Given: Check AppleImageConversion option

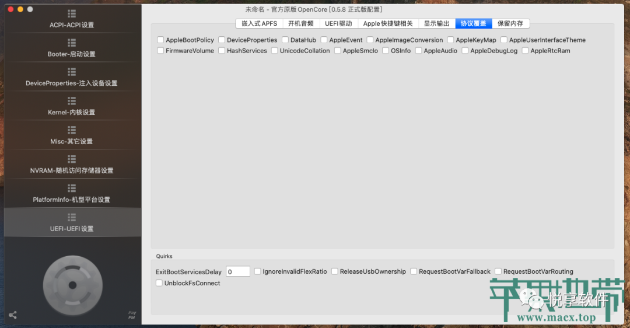Looking at the screenshot, I should coord(370,40).
